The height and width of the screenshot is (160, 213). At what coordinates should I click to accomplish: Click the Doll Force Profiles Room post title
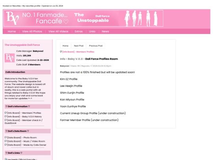pos(101,59)
